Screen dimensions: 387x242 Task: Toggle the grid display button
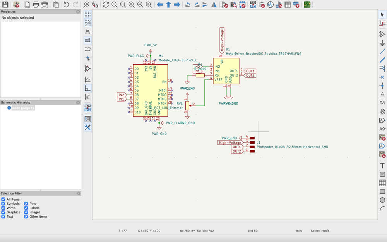(87, 14)
